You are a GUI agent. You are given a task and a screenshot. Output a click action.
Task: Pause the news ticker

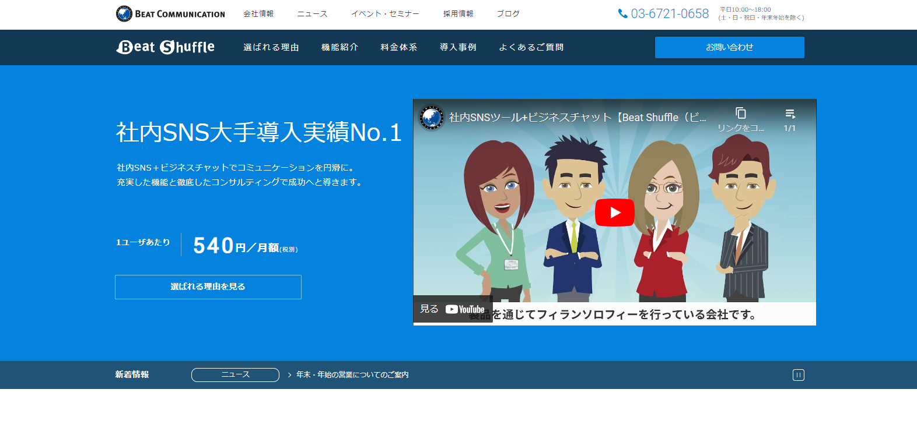pos(799,375)
